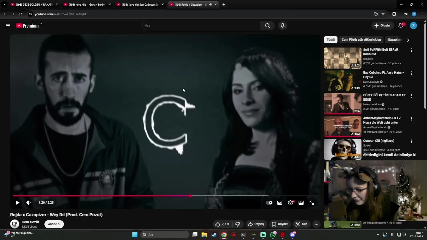Mute the Rojda x Gazapizm tab audio icon
The width and height of the screenshot is (427, 240).
[210, 5]
